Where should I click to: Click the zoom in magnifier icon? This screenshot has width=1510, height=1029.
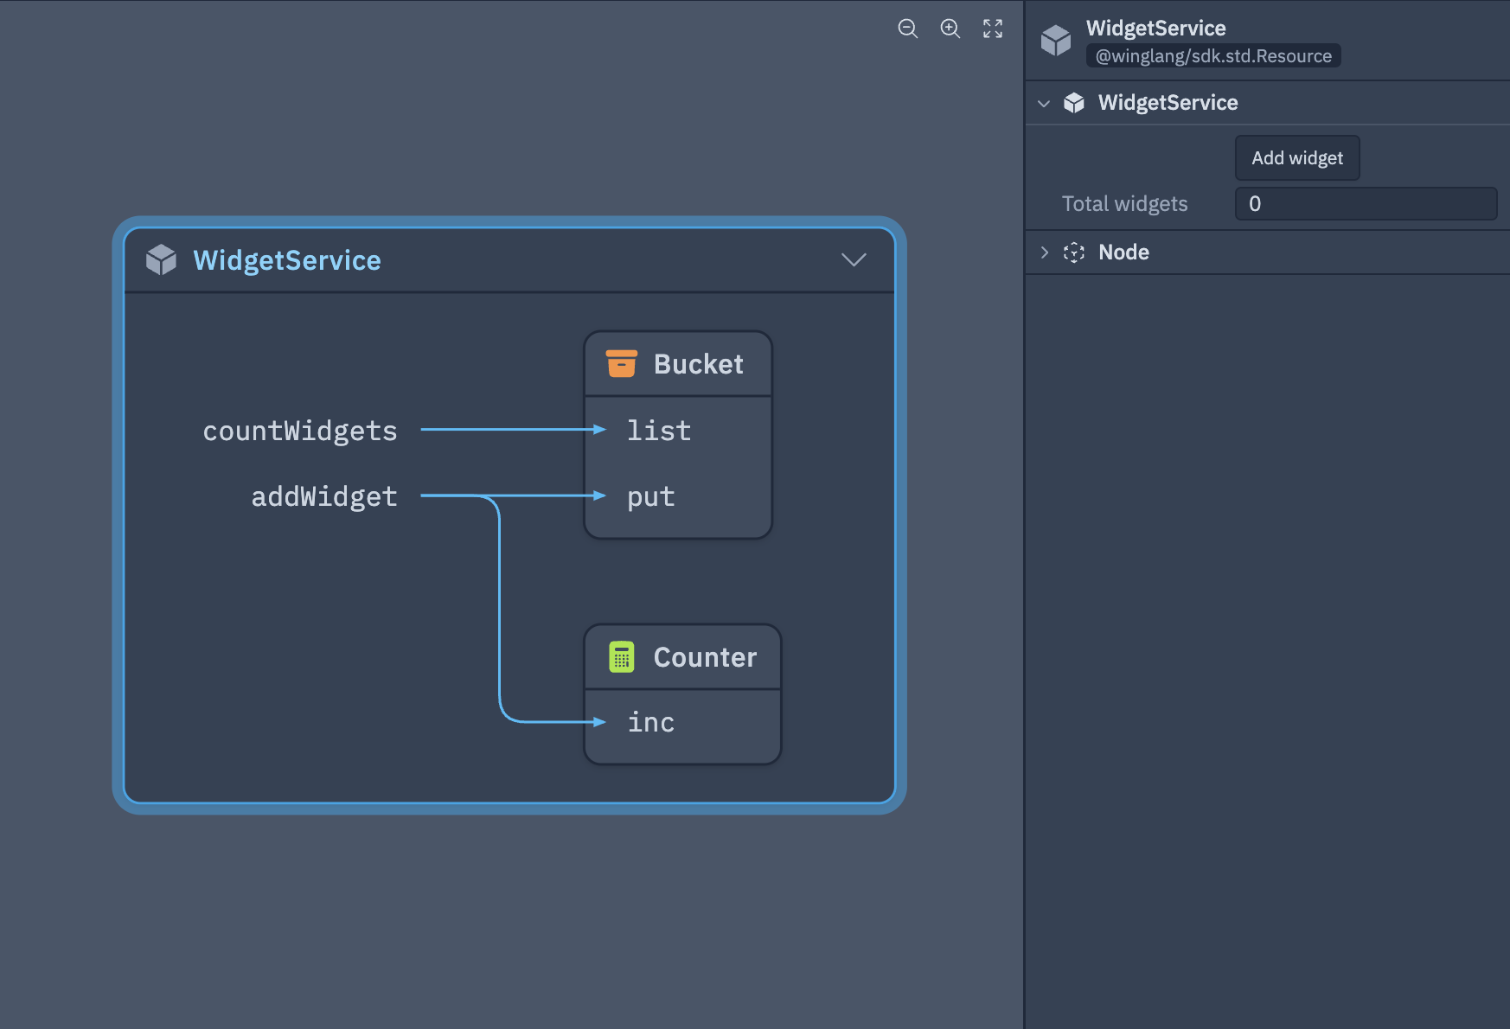pyautogui.click(x=950, y=29)
